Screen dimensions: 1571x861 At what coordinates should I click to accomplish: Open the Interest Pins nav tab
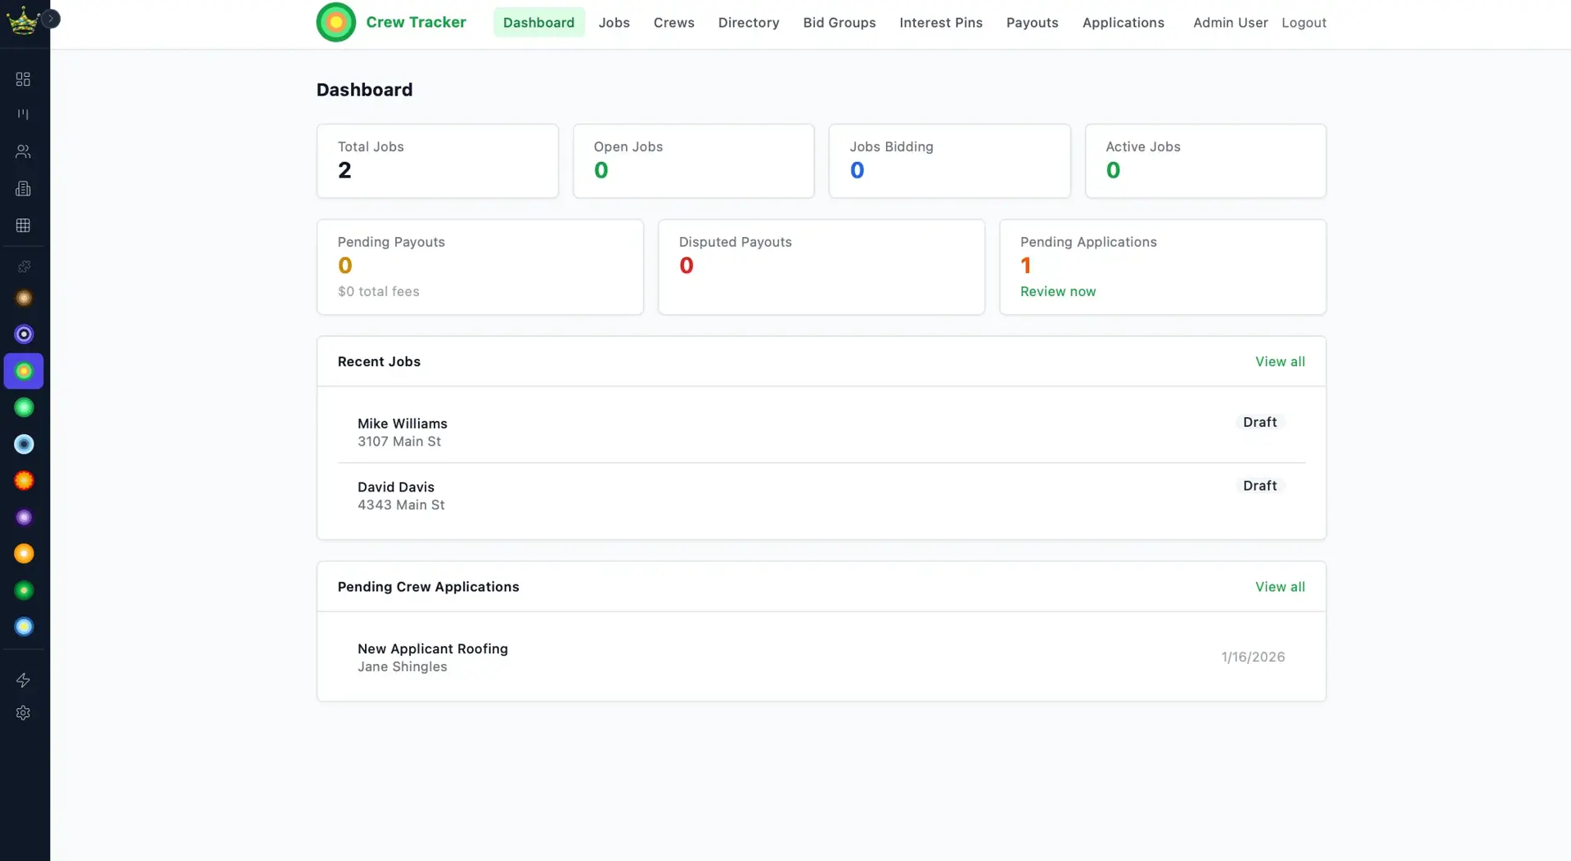(x=940, y=22)
